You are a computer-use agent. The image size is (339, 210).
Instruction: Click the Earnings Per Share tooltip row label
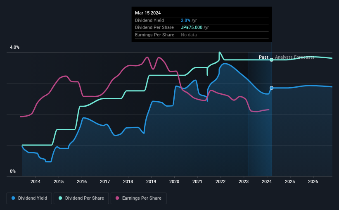154,35
